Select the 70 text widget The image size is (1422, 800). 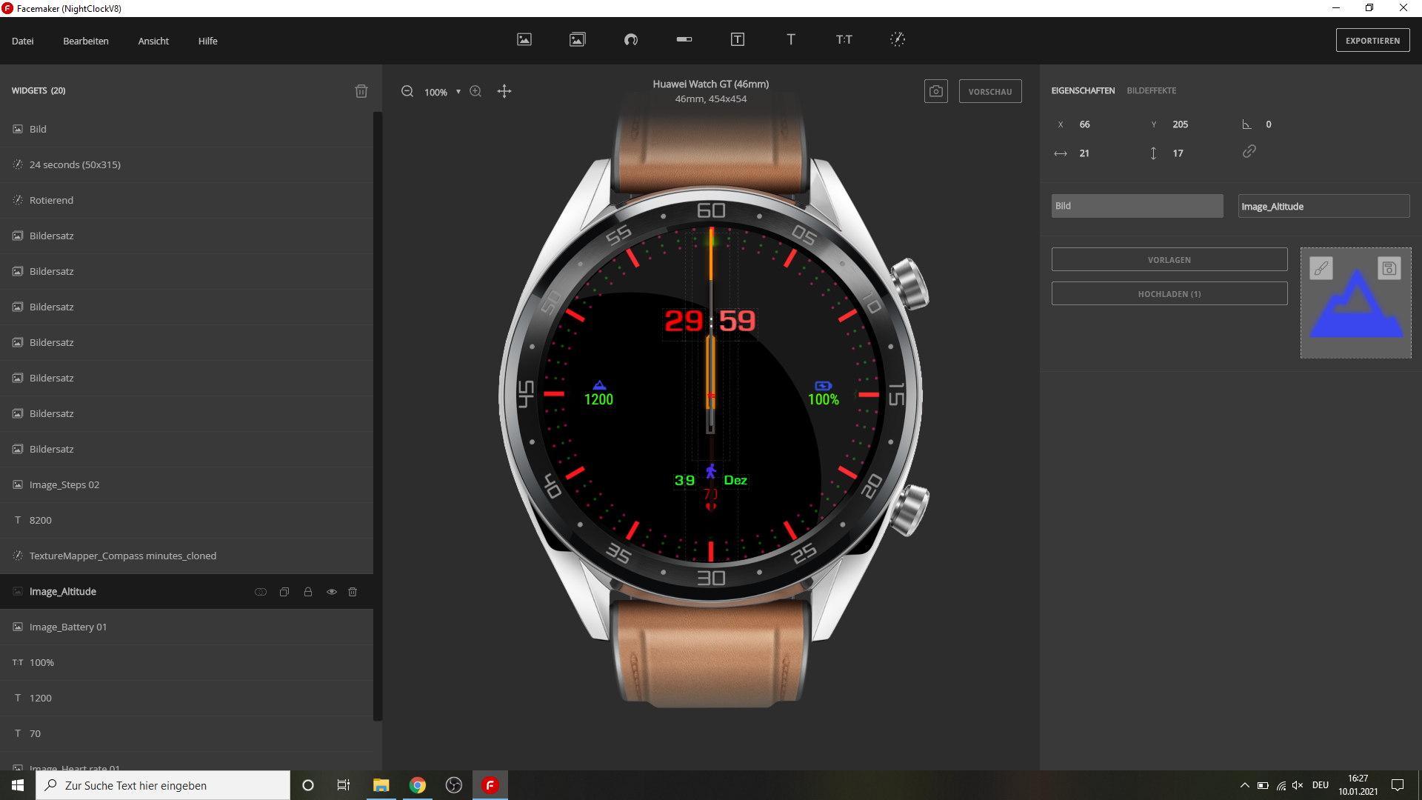click(x=187, y=733)
